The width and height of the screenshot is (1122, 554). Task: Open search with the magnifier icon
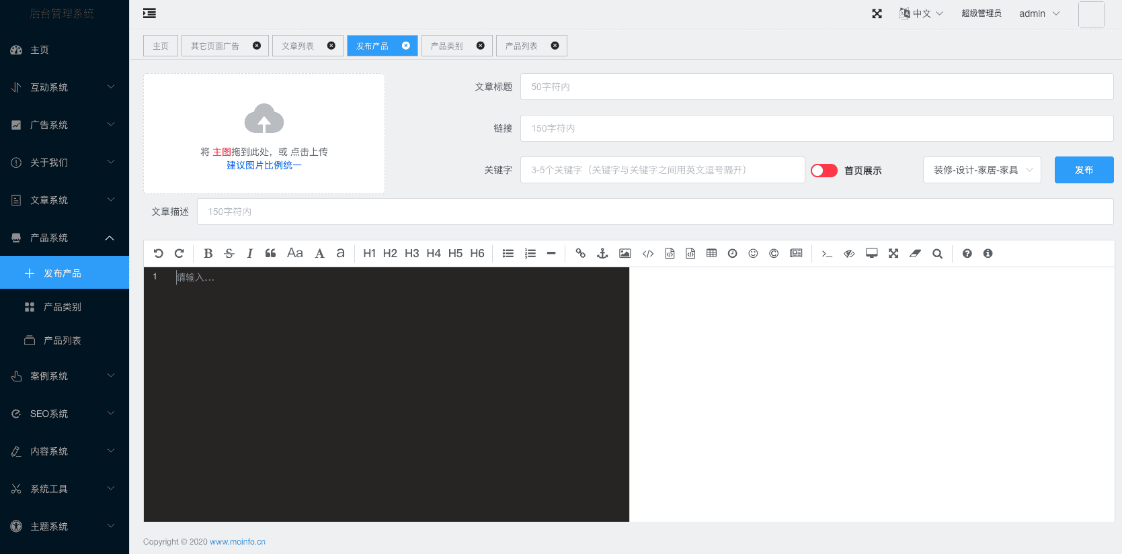tap(937, 253)
